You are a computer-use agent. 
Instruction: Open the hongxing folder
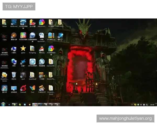(x=32, y=48)
